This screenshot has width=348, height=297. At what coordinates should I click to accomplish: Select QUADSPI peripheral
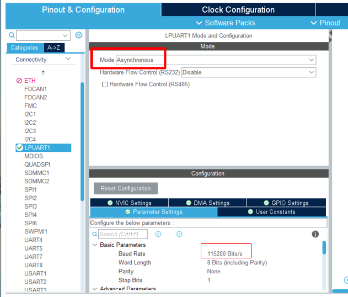point(37,165)
